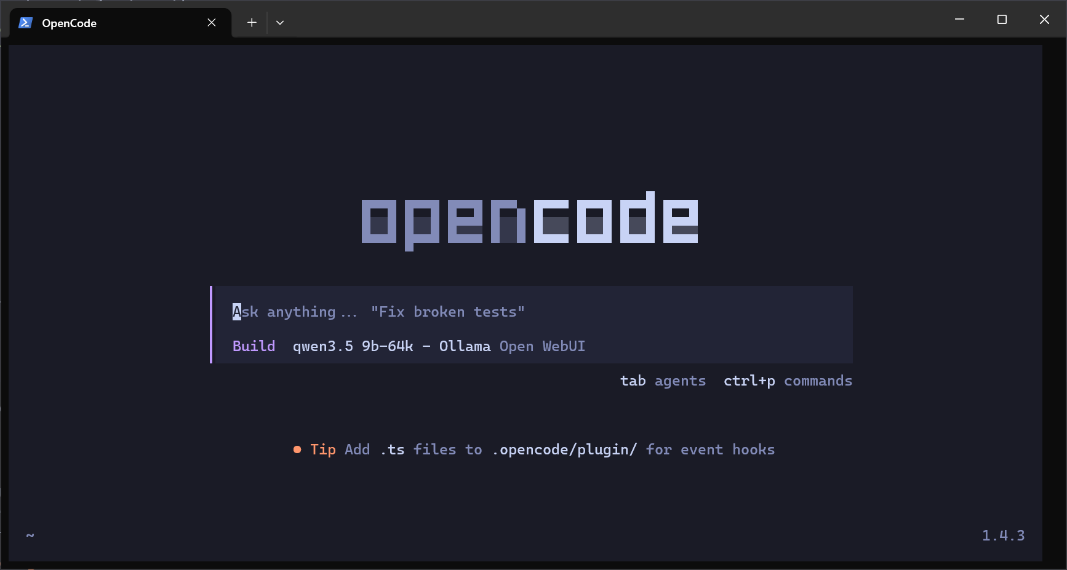Viewport: 1067px width, 570px height.
Task: Click the orange Tip bullet dot
Action: pos(297,449)
